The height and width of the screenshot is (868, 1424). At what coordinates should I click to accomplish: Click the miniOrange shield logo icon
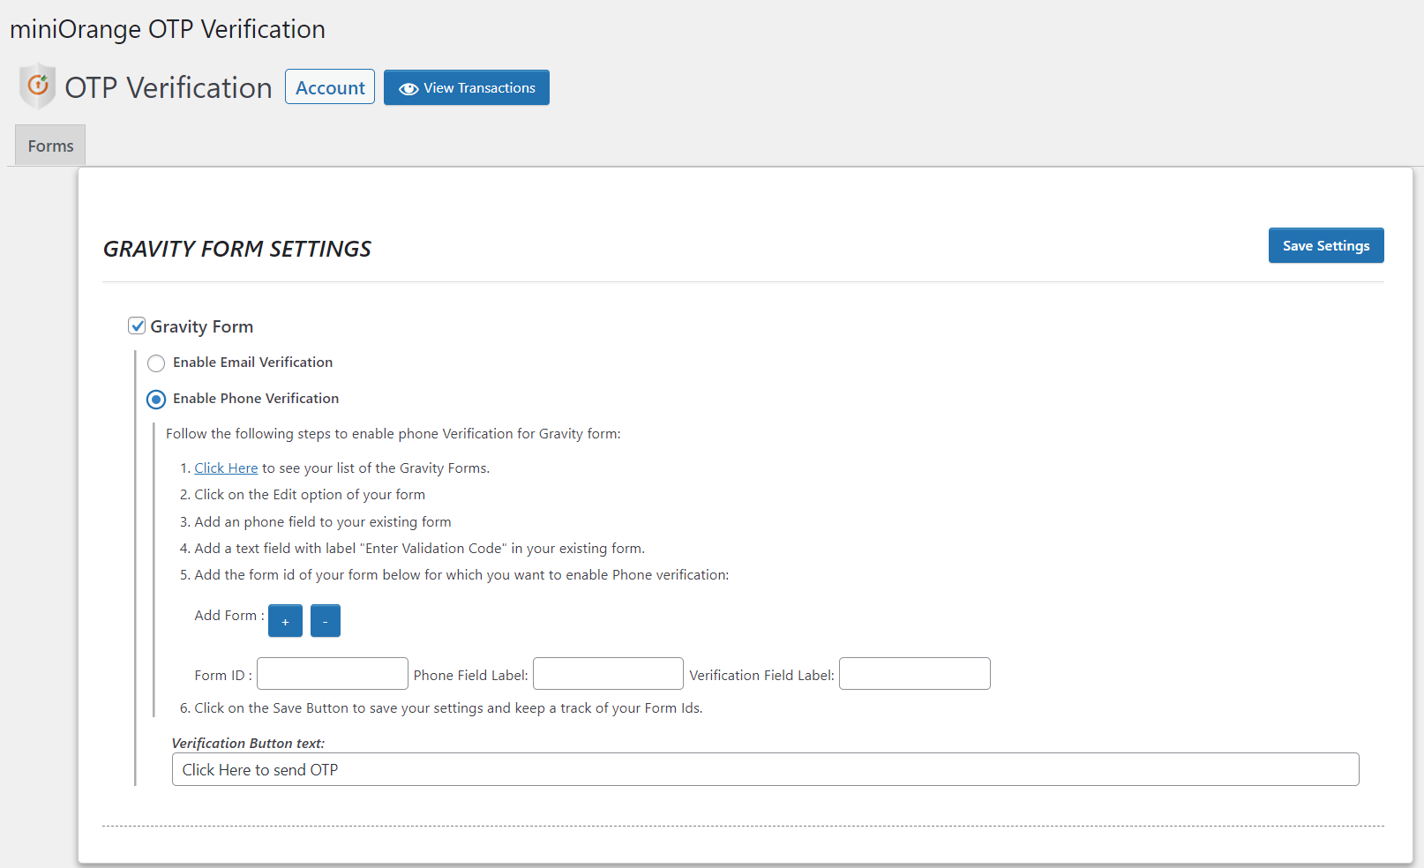point(37,86)
